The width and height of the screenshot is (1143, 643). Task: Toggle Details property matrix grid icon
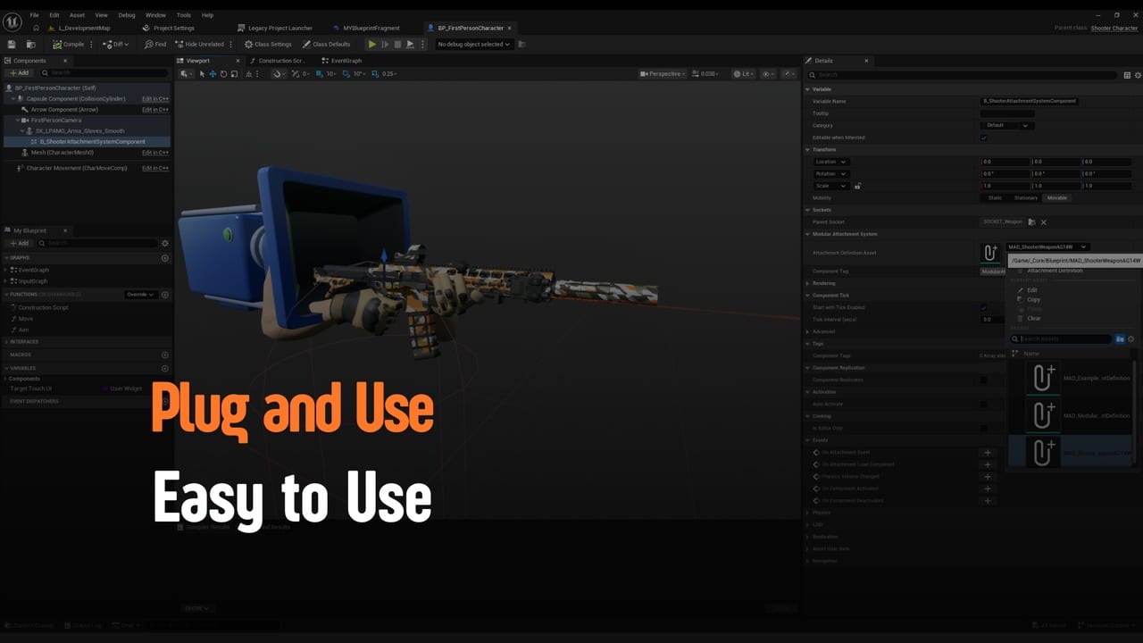(1127, 75)
